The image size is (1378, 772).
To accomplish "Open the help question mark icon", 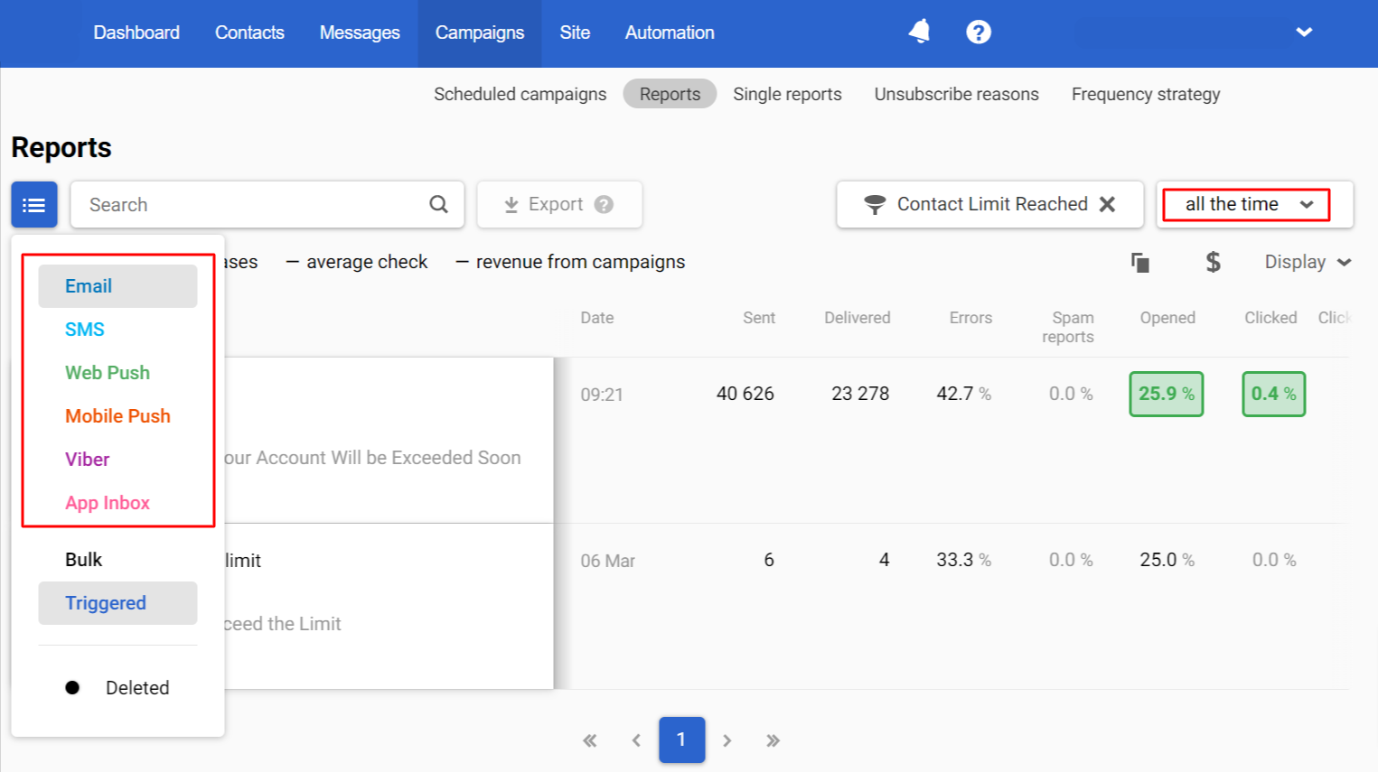I will pos(979,33).
